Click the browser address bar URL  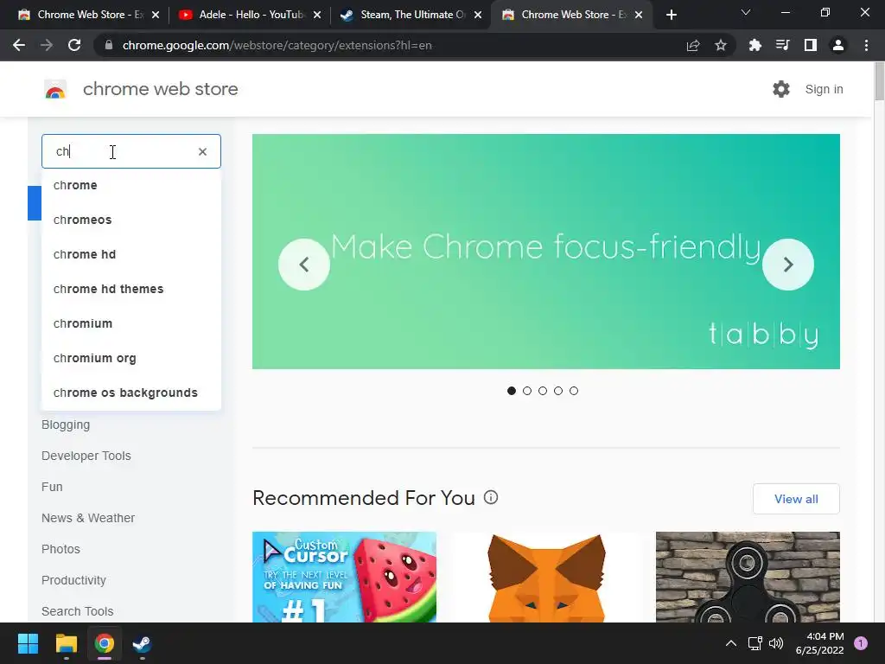[277, 45]
